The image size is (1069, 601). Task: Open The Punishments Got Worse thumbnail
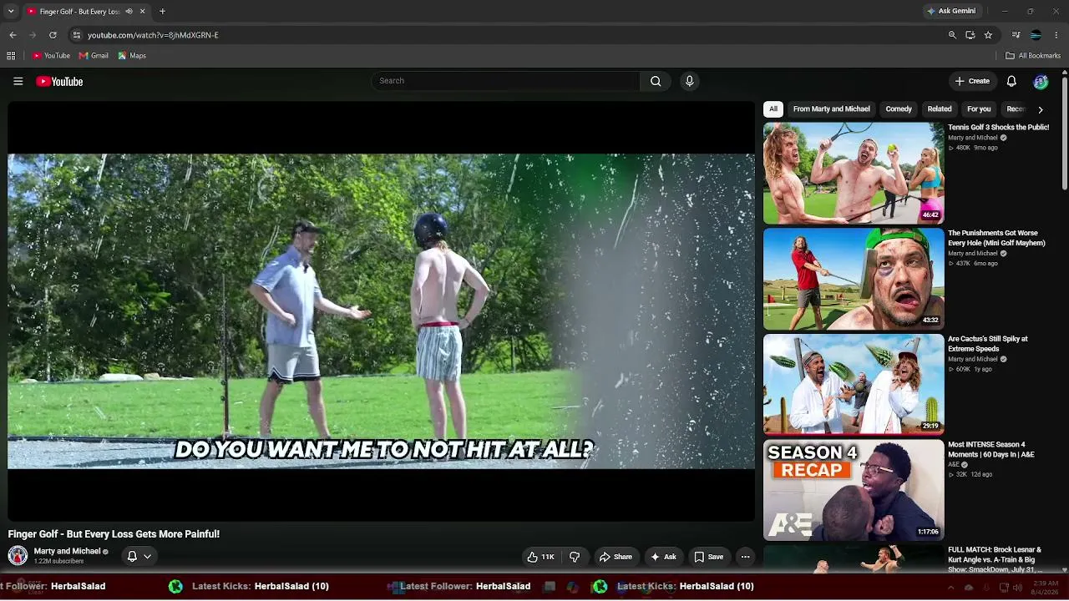coord(854,279)
